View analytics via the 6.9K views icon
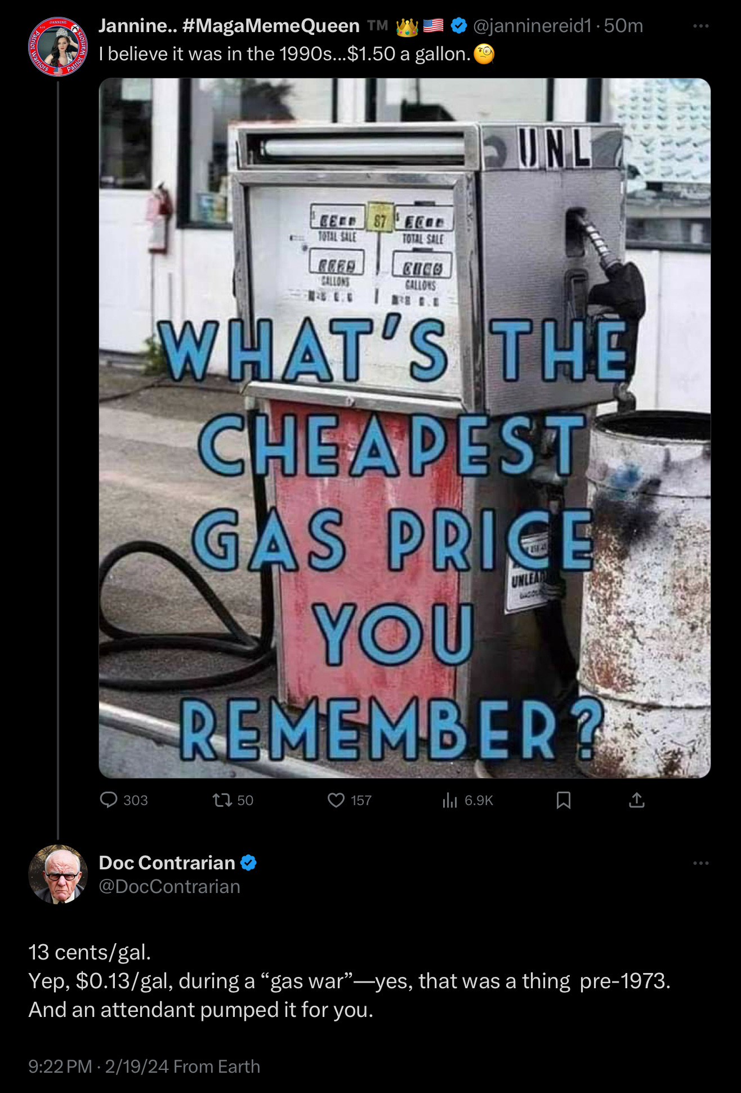The height and width of the screenshot is (1093, 741). tap(450, 800)
